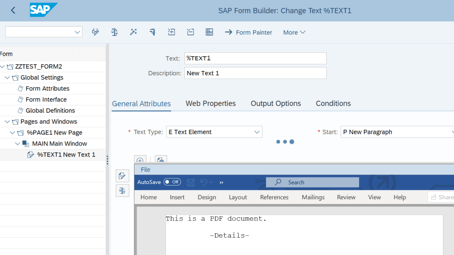Click the Display/Change pencil icon in toolbar
The image size is (454, 255).
coord(95,32)
